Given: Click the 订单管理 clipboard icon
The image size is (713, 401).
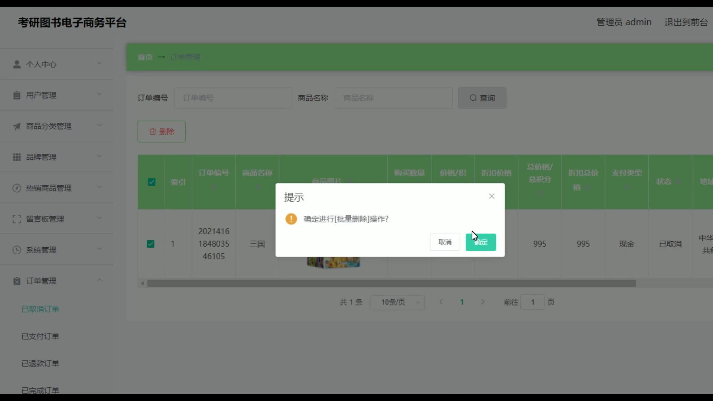Looking at the screenshot, I should [x=17, y=281].
